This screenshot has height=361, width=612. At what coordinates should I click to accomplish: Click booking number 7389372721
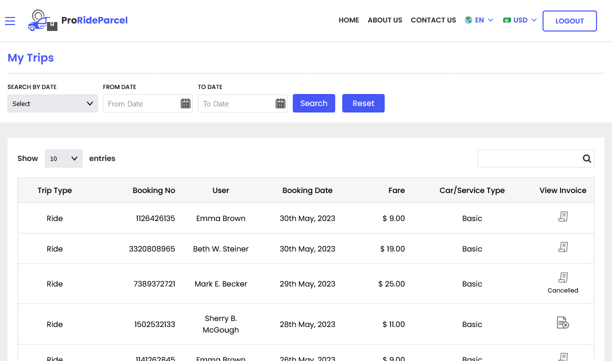click(x=154, y=284)
